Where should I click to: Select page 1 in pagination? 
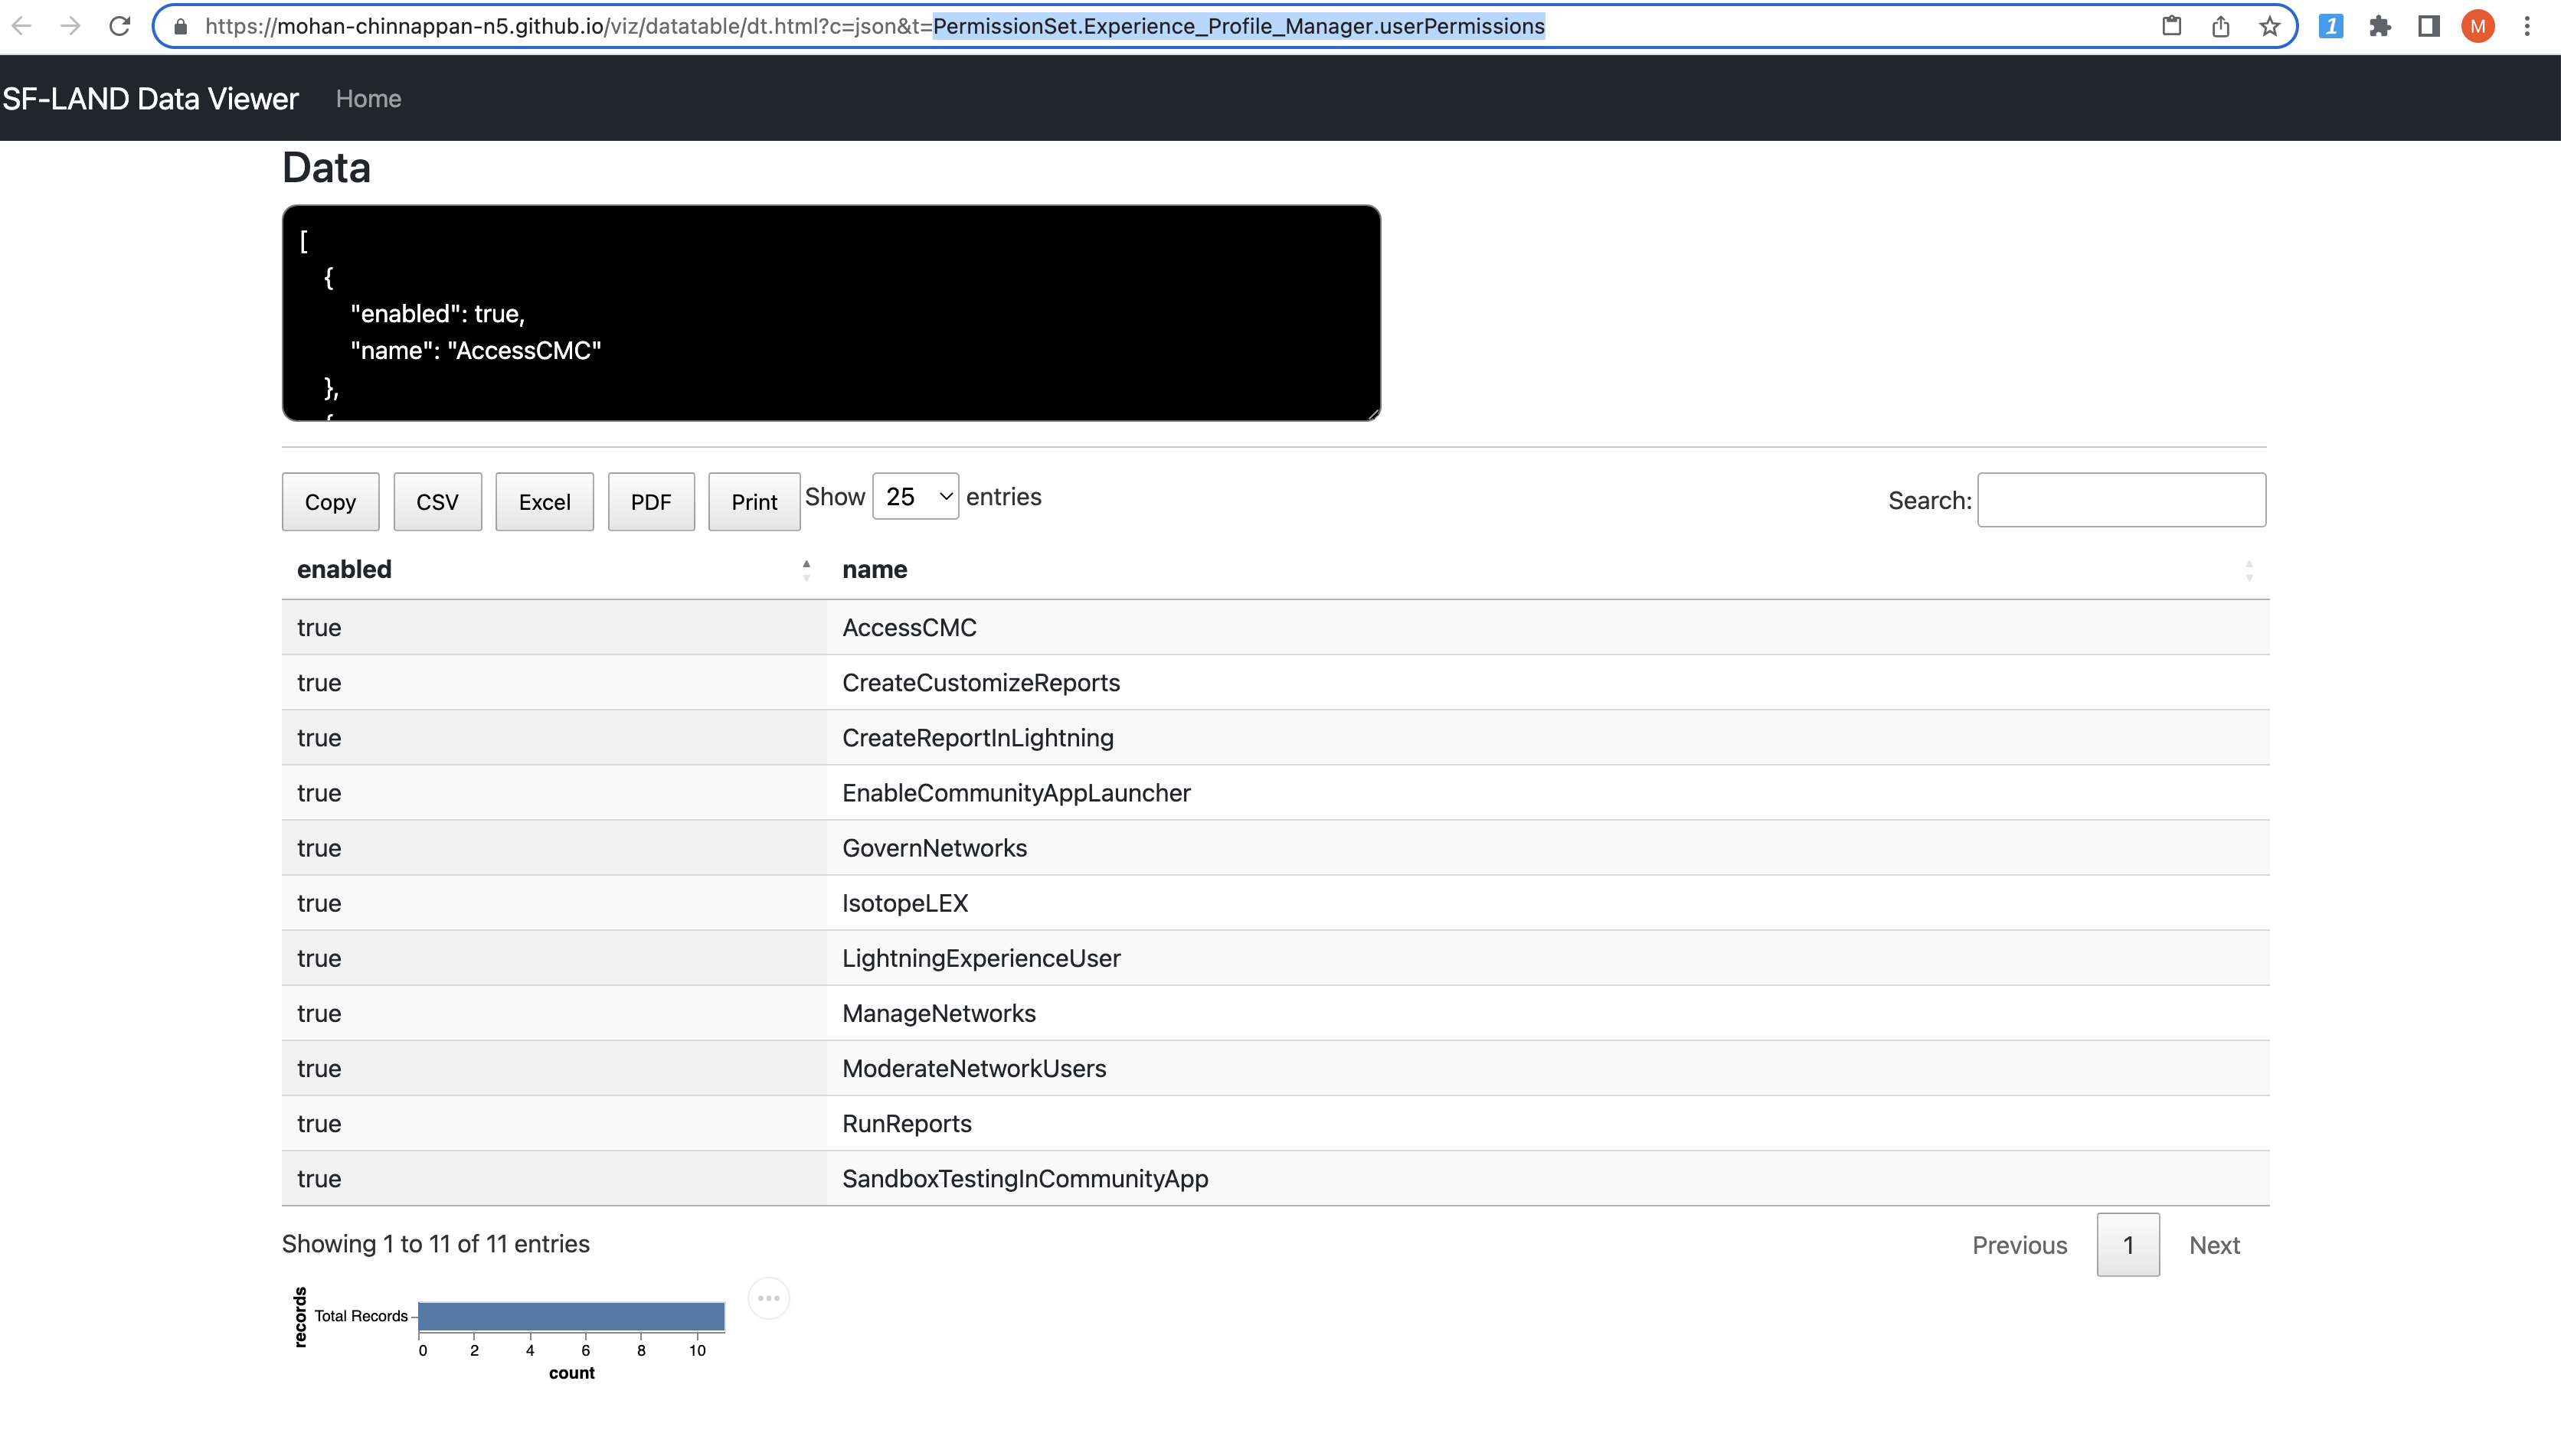2128,1245
